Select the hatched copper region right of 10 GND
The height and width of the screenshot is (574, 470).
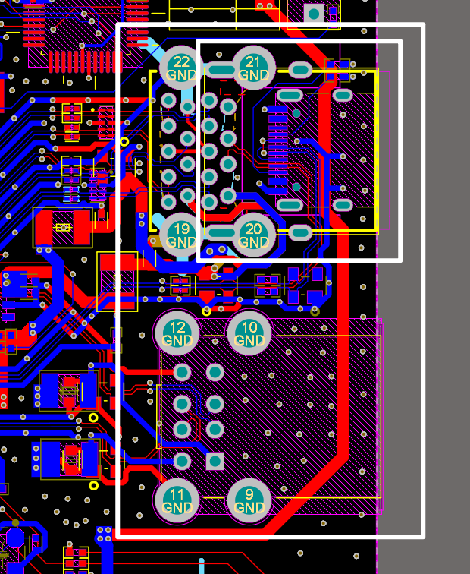318,395
